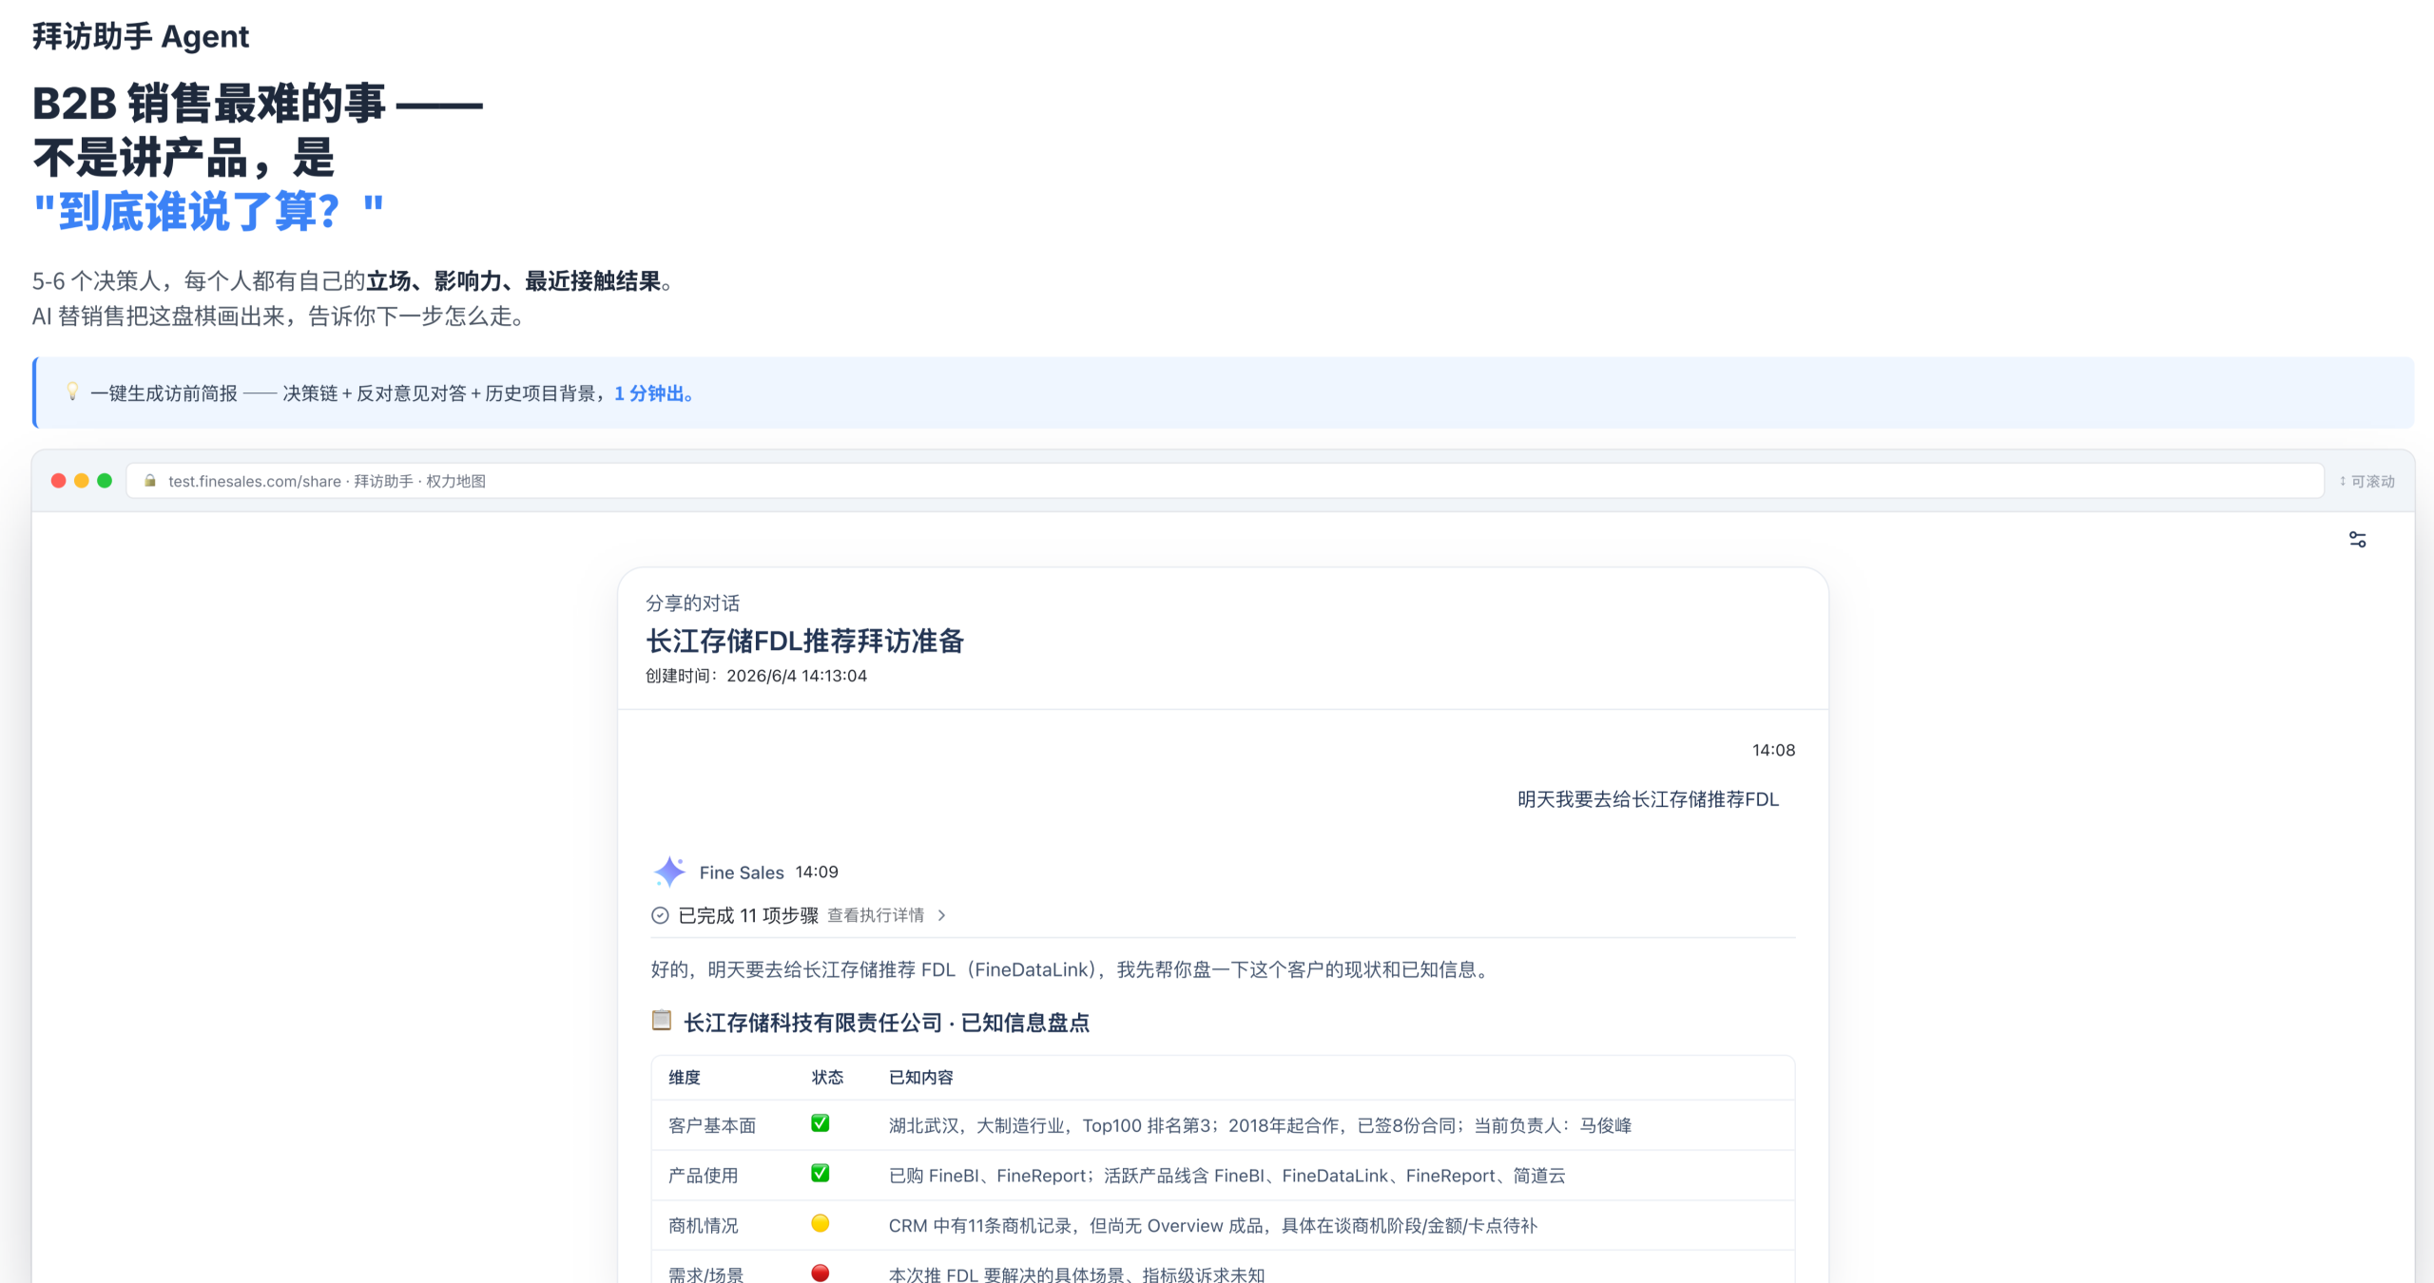Screen dimensions: 2434x1283
Task: Click the 商机情况 row label
Action: pos(704,1225)
